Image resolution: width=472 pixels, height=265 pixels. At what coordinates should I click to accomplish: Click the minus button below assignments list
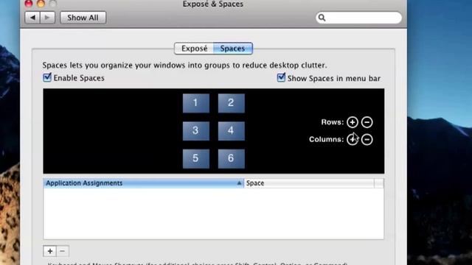tap(62, 251)
